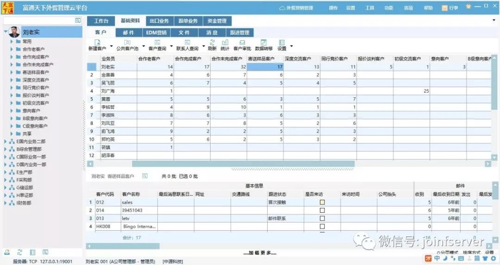Viewport: 500px width, 265px height.
Task: Click the 首次接触 follow-up status cell
Action: [x=285, y=202]
